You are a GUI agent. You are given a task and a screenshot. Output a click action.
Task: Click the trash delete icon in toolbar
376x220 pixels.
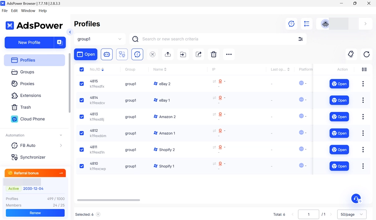(213, 54)
